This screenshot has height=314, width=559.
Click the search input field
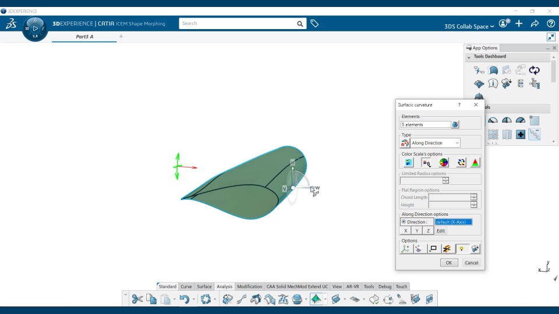[238, 23]
